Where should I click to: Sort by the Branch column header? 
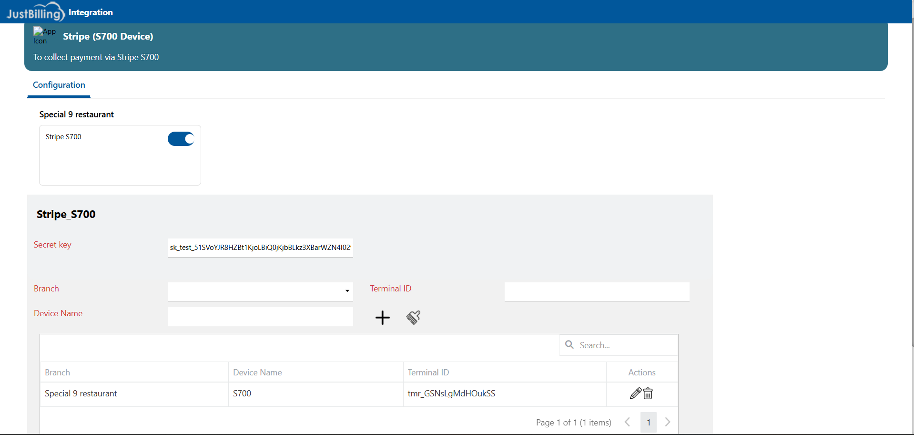(x=58, y=373)
